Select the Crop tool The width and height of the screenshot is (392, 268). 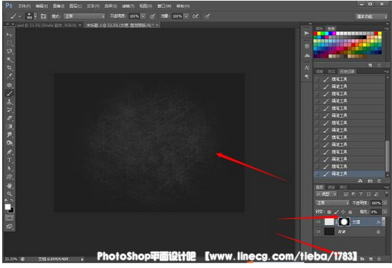pyautogui.click(x=9, y=68)
